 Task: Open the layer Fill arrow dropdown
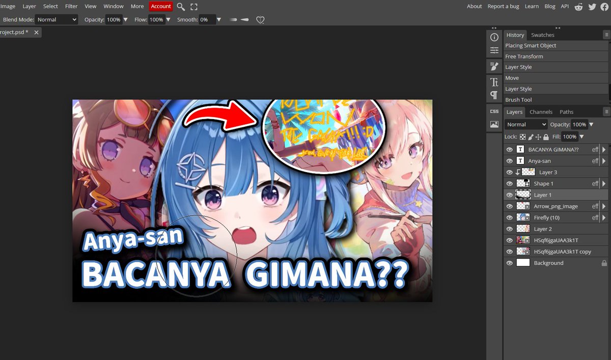pyautogui.click(x=581, y=137)
